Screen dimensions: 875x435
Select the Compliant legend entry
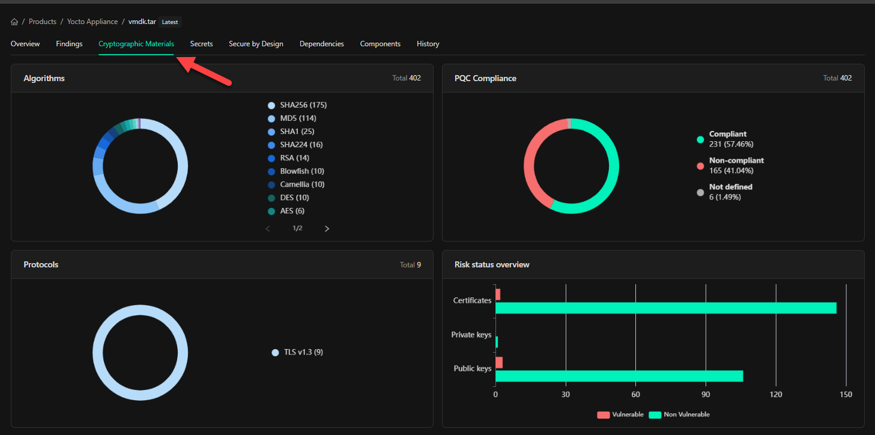[x=725, y=139]
